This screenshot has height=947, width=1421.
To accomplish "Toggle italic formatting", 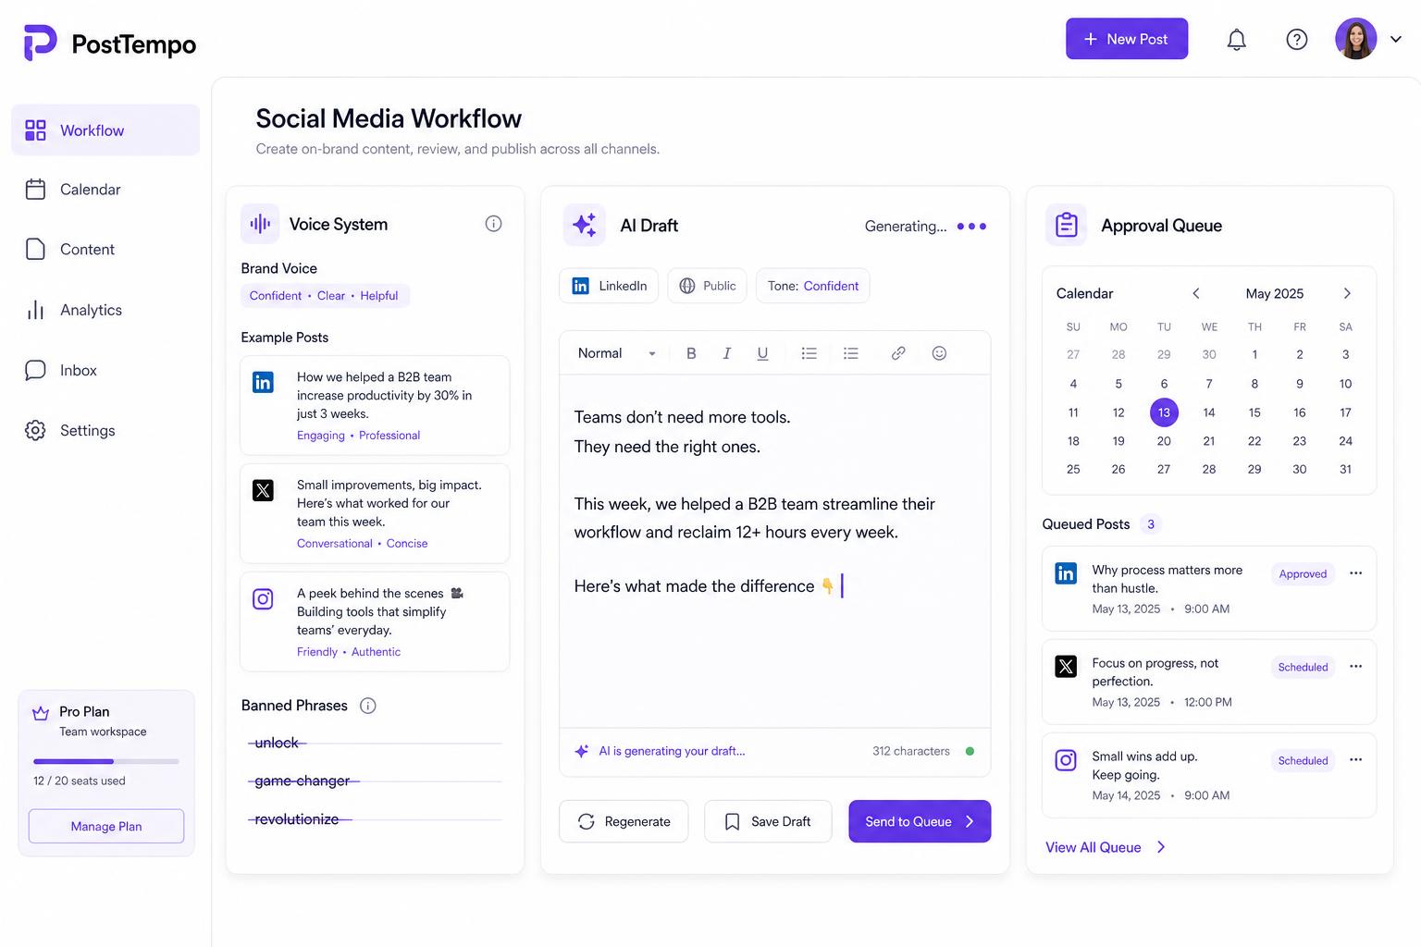I will click(x=727, y=353).
